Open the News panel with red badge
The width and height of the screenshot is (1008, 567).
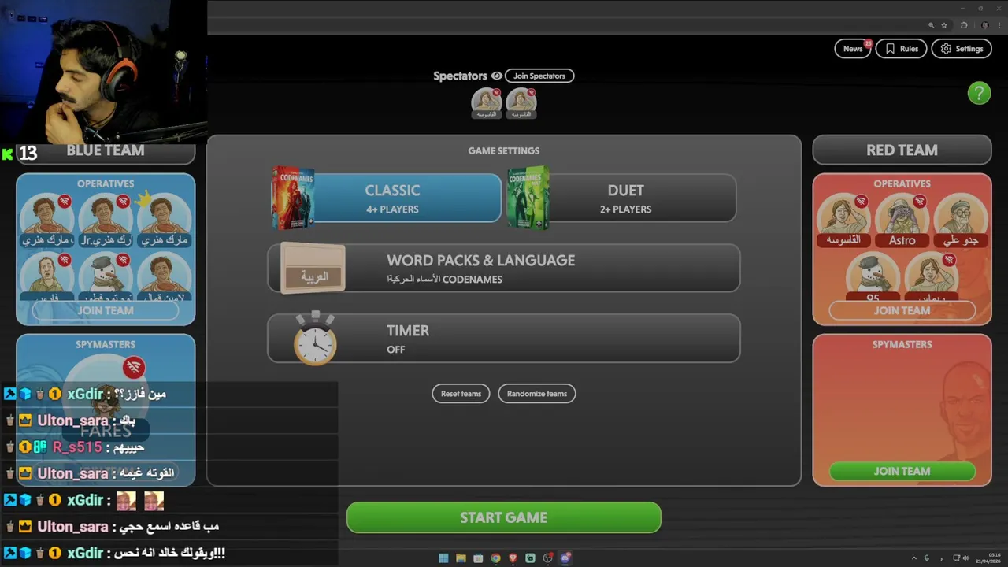pos(853,49)
